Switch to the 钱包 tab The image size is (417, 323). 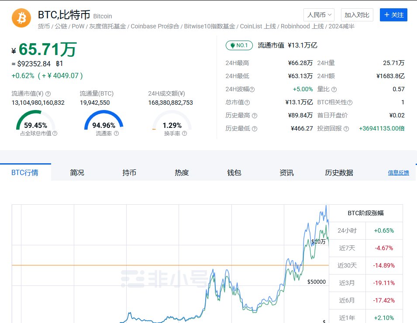pyautogui.click(x=234, y=172)
